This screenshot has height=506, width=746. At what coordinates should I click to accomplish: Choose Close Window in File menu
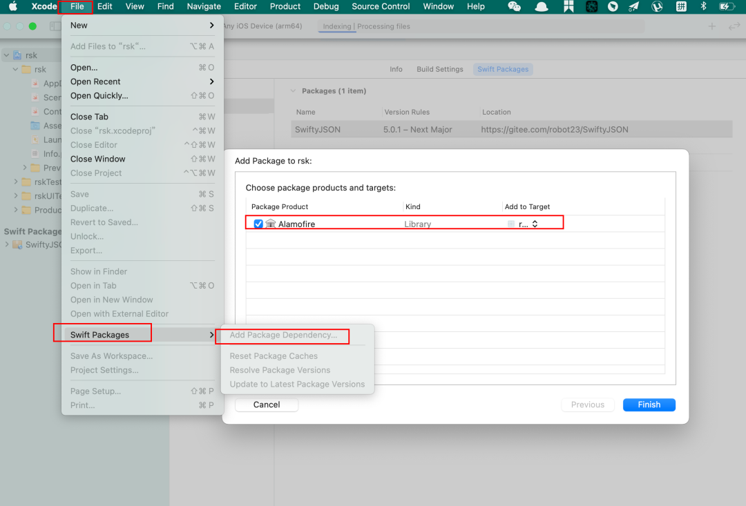coord(142,159)
